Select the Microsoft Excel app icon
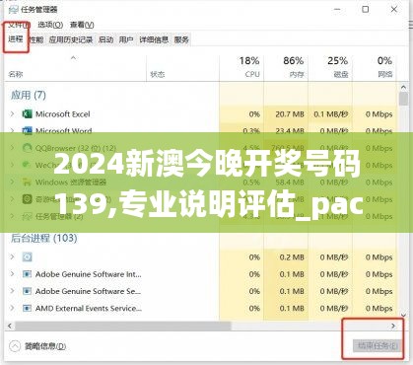The width and height of the screenshot is (413, 365). click(27, 114)
